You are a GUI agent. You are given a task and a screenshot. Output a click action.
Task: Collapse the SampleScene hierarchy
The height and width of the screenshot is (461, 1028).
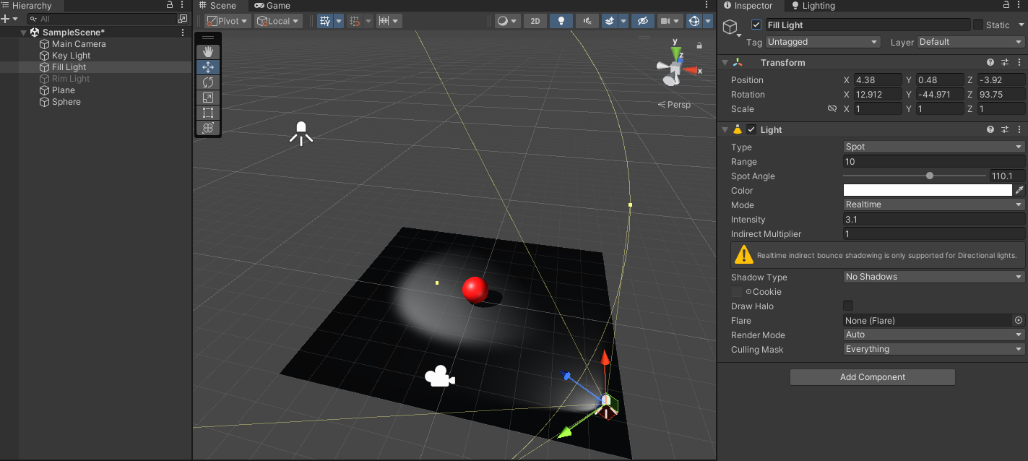click(x=22, y=32)
